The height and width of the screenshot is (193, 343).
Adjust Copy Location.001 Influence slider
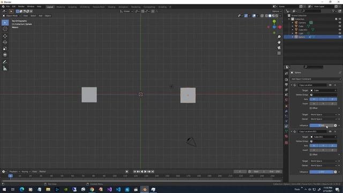click(x=321, y=172)
